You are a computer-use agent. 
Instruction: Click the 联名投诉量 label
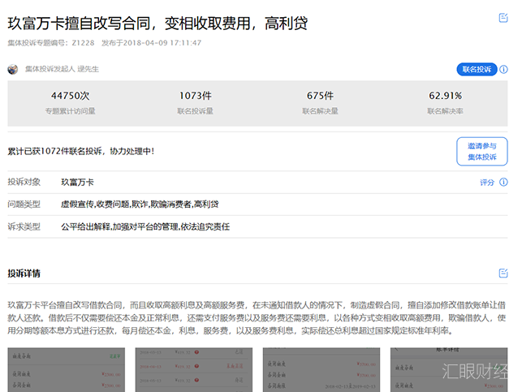tap(196, 111)
